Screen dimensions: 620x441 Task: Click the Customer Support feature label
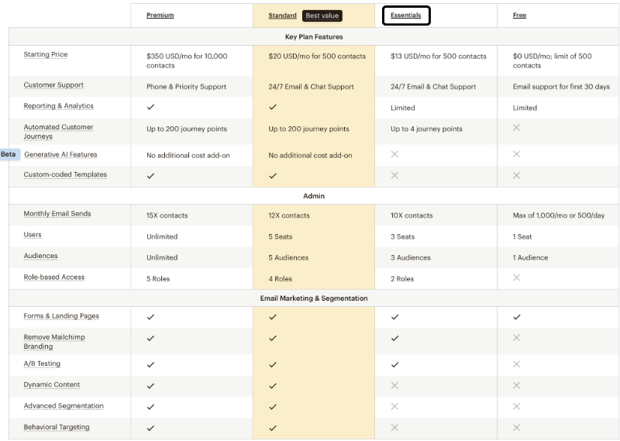click(53, 84)
